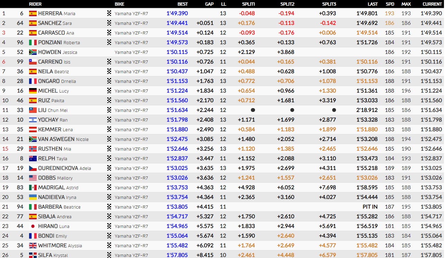Click the French flag beside ONGARO Ornella
The width and height of the screenshot is (445, 258).
pyautogui.click(x=33, y=81)
